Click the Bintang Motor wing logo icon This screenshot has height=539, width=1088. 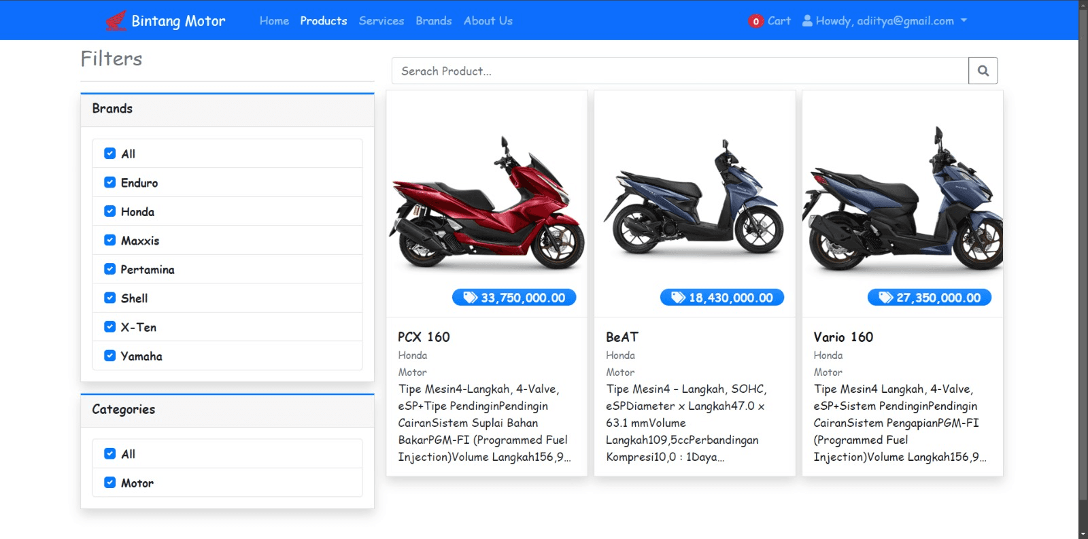click(116, 21)
